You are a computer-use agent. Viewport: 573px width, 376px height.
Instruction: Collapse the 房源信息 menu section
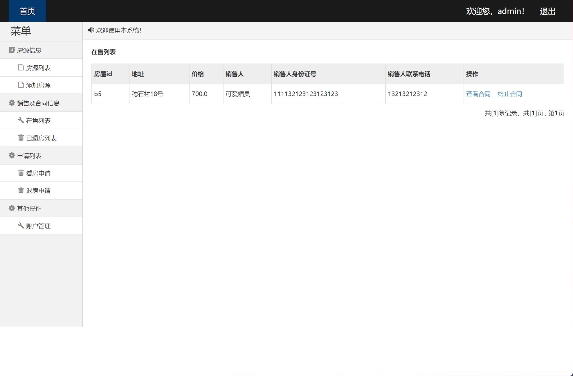tap(29, 51)
